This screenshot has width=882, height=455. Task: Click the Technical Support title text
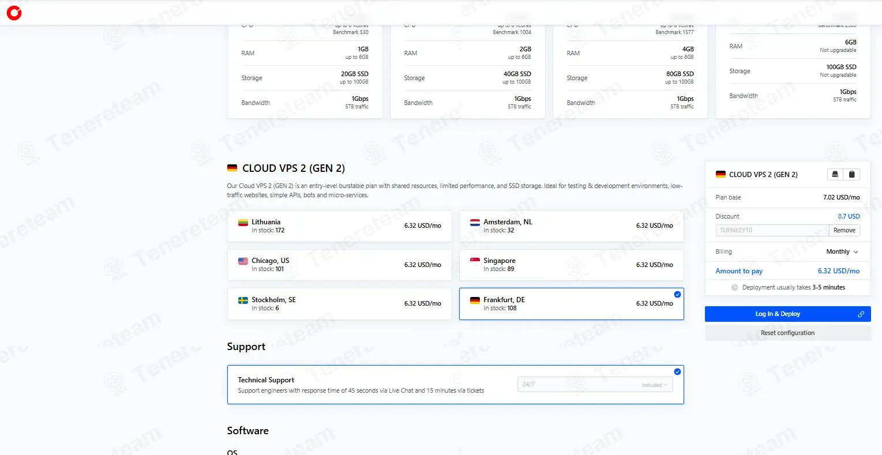pyautogui.click(x=266, y=380)
